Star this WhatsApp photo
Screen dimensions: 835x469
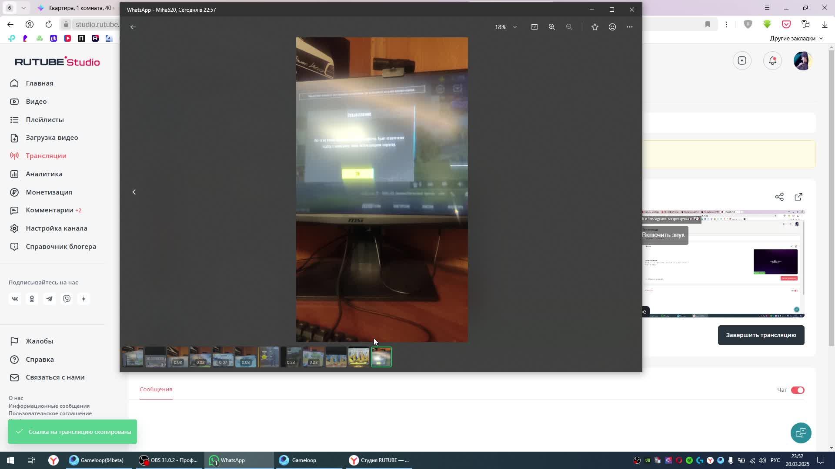point(595,27)
